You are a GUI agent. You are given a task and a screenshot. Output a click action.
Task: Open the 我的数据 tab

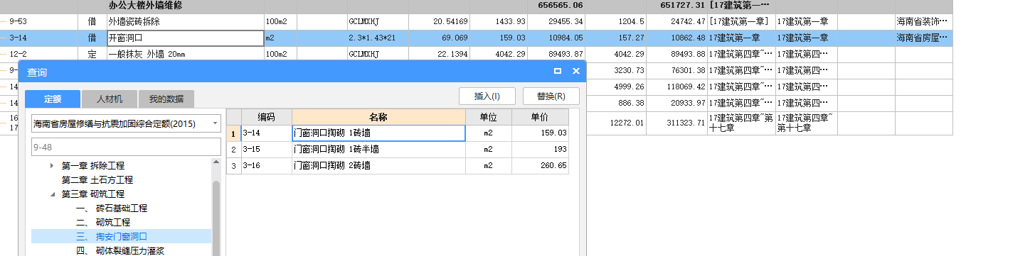click(x=166, y=99)
